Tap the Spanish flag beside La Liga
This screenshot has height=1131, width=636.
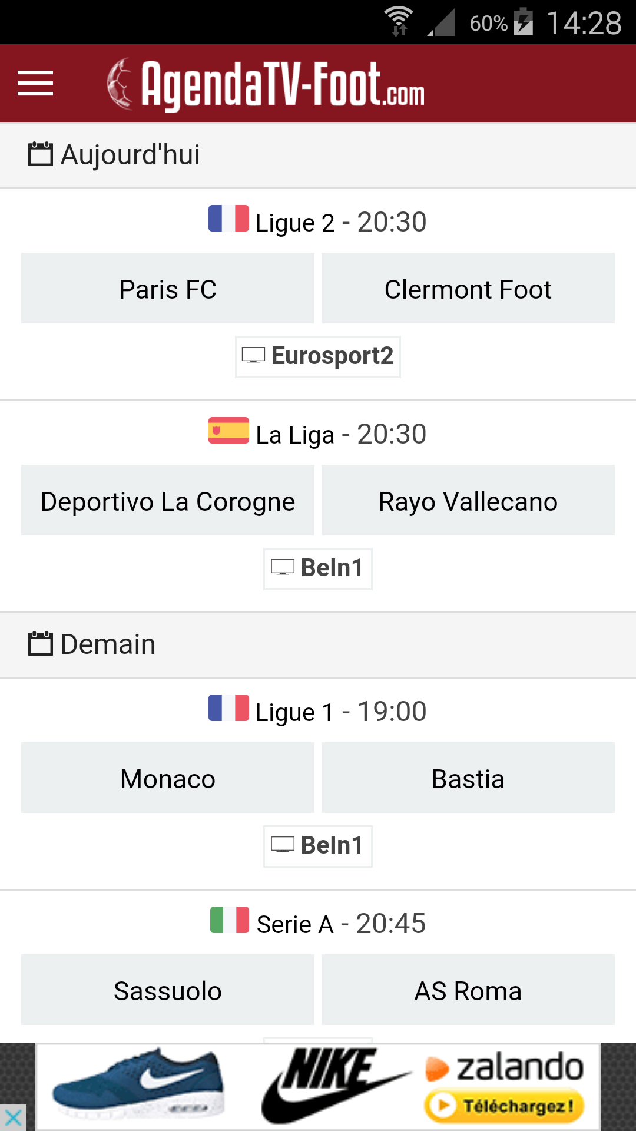point(228,431)
